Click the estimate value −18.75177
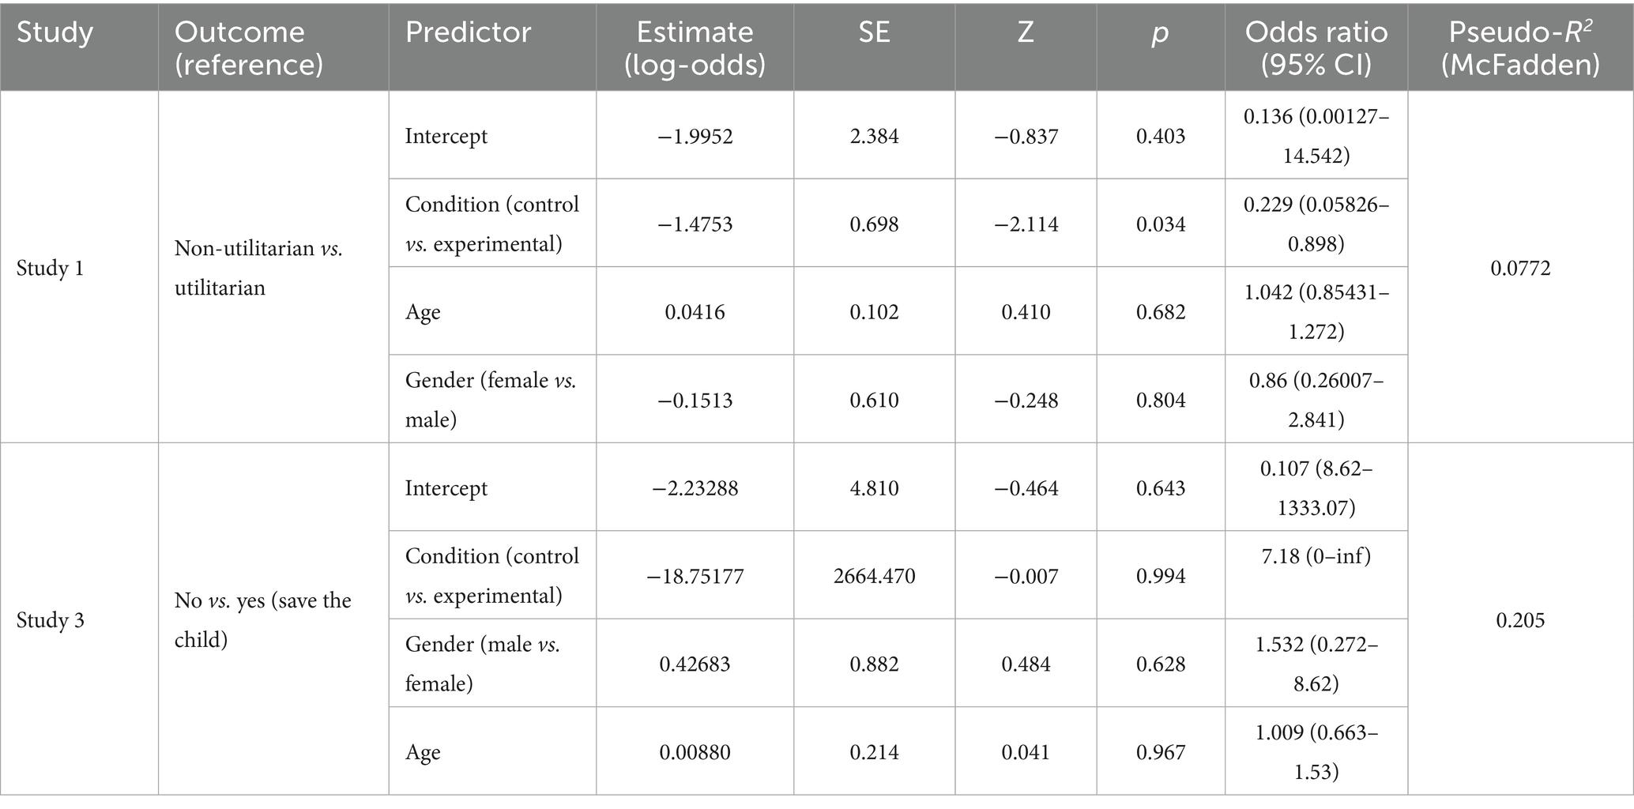The width and height of the screenshot is (1634, 809). (695, 576)
